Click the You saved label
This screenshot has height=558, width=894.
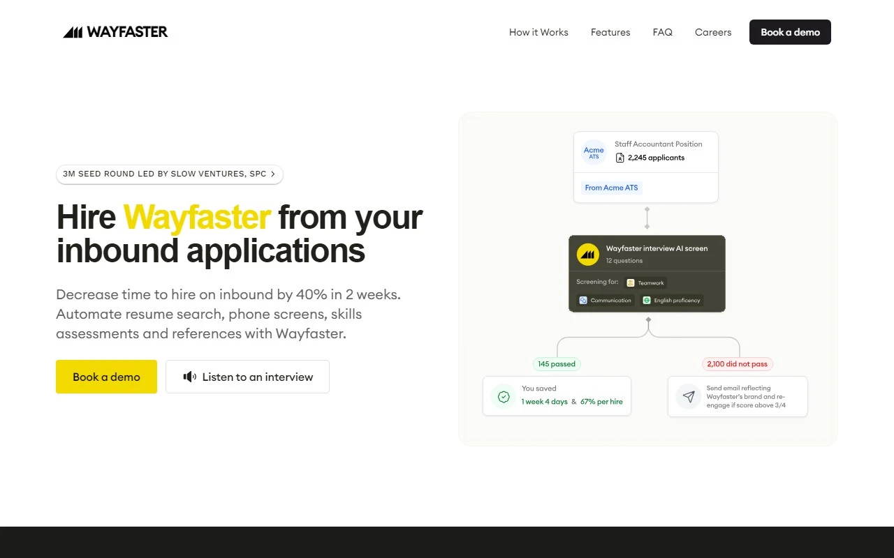coord(539,389)
